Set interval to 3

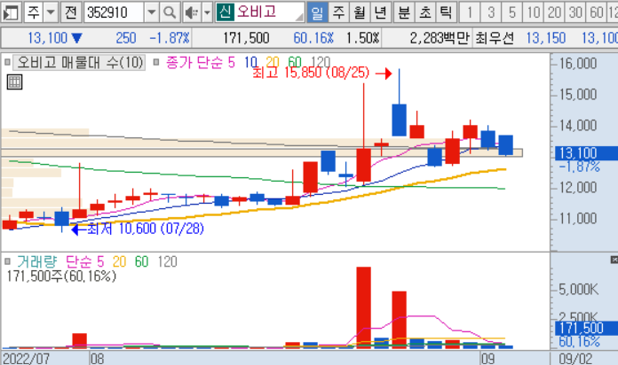click(x=491, y=12)
